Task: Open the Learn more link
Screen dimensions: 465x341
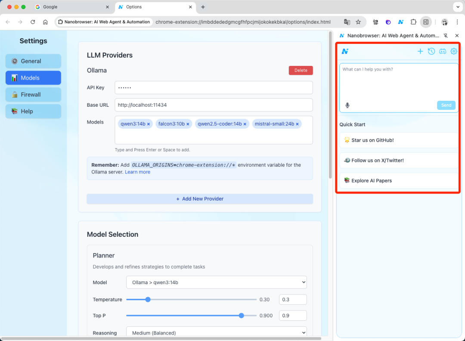Action: tap(137, 172)
